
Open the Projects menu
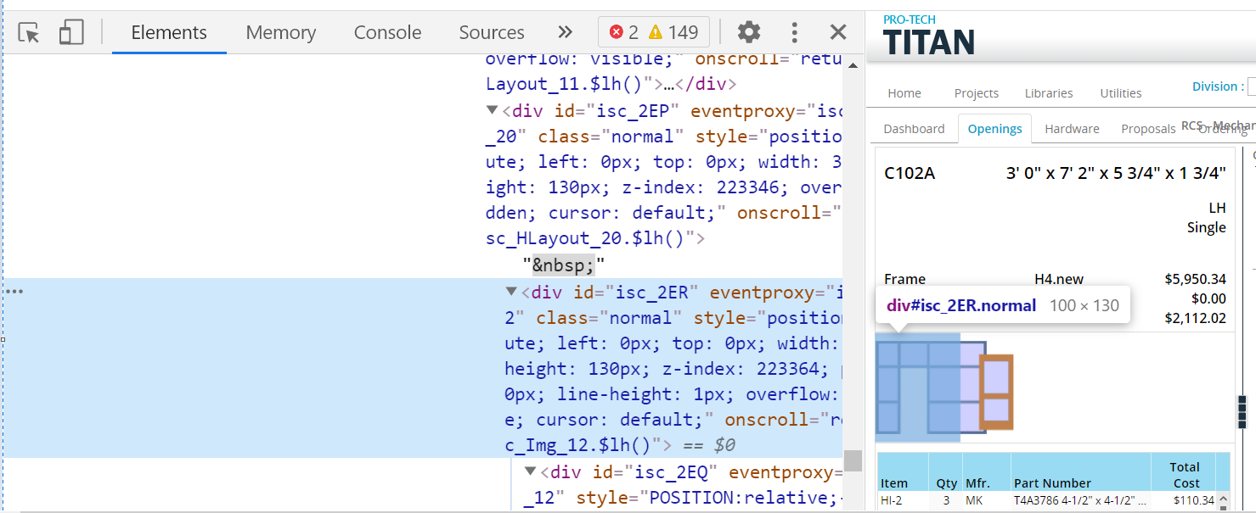click(976, 93)
